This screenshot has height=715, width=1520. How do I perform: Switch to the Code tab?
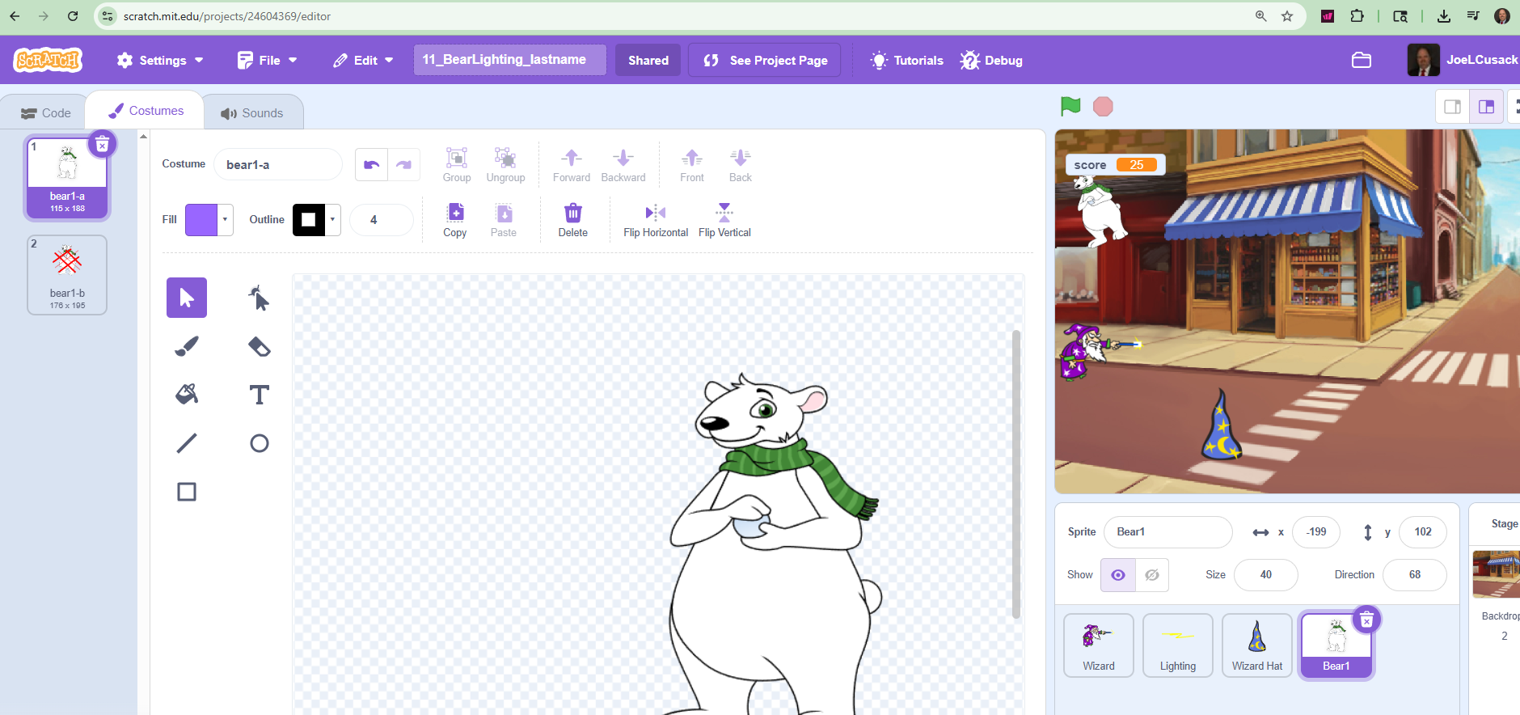coord(46,113)
